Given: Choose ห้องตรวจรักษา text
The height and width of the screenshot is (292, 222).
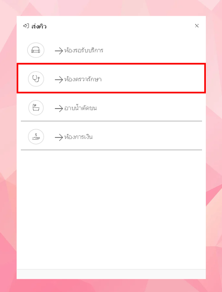Looking at the screenshot, I should pyautogui.click(x=83, y=79).
